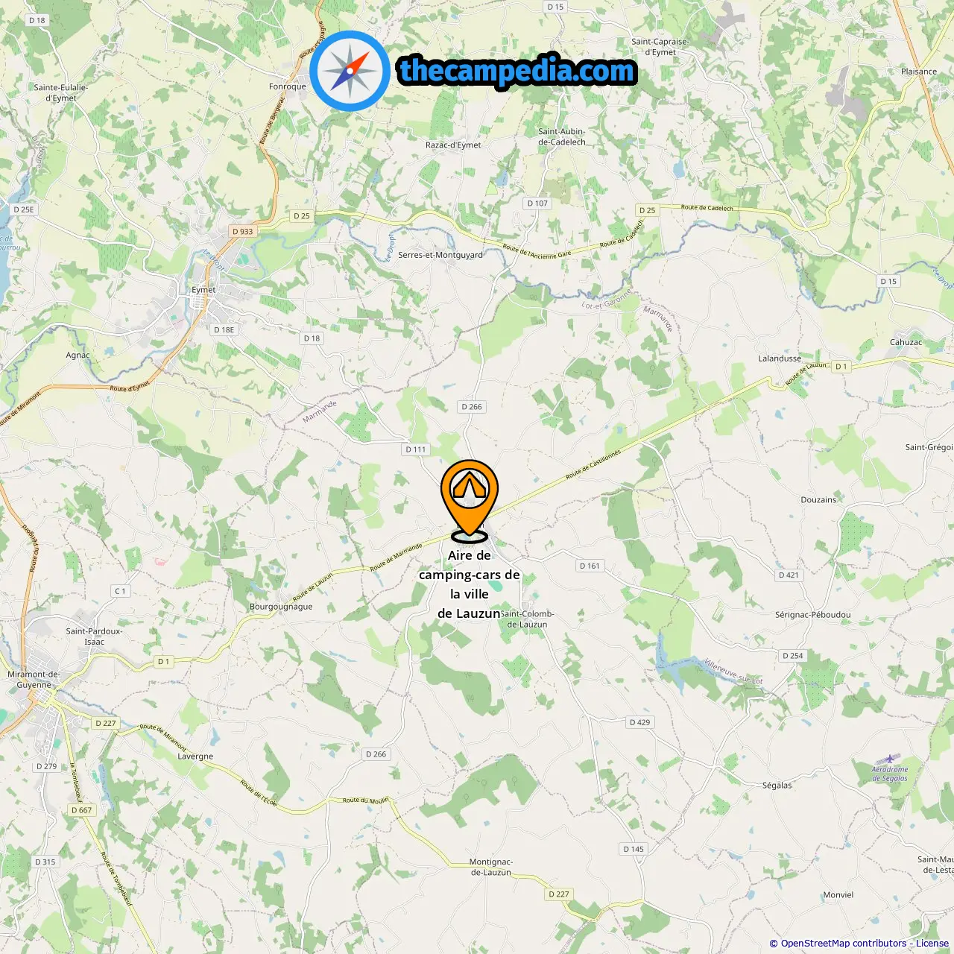Click the D 161 road marker
The image size is (954, 954).
pos(590,566)
